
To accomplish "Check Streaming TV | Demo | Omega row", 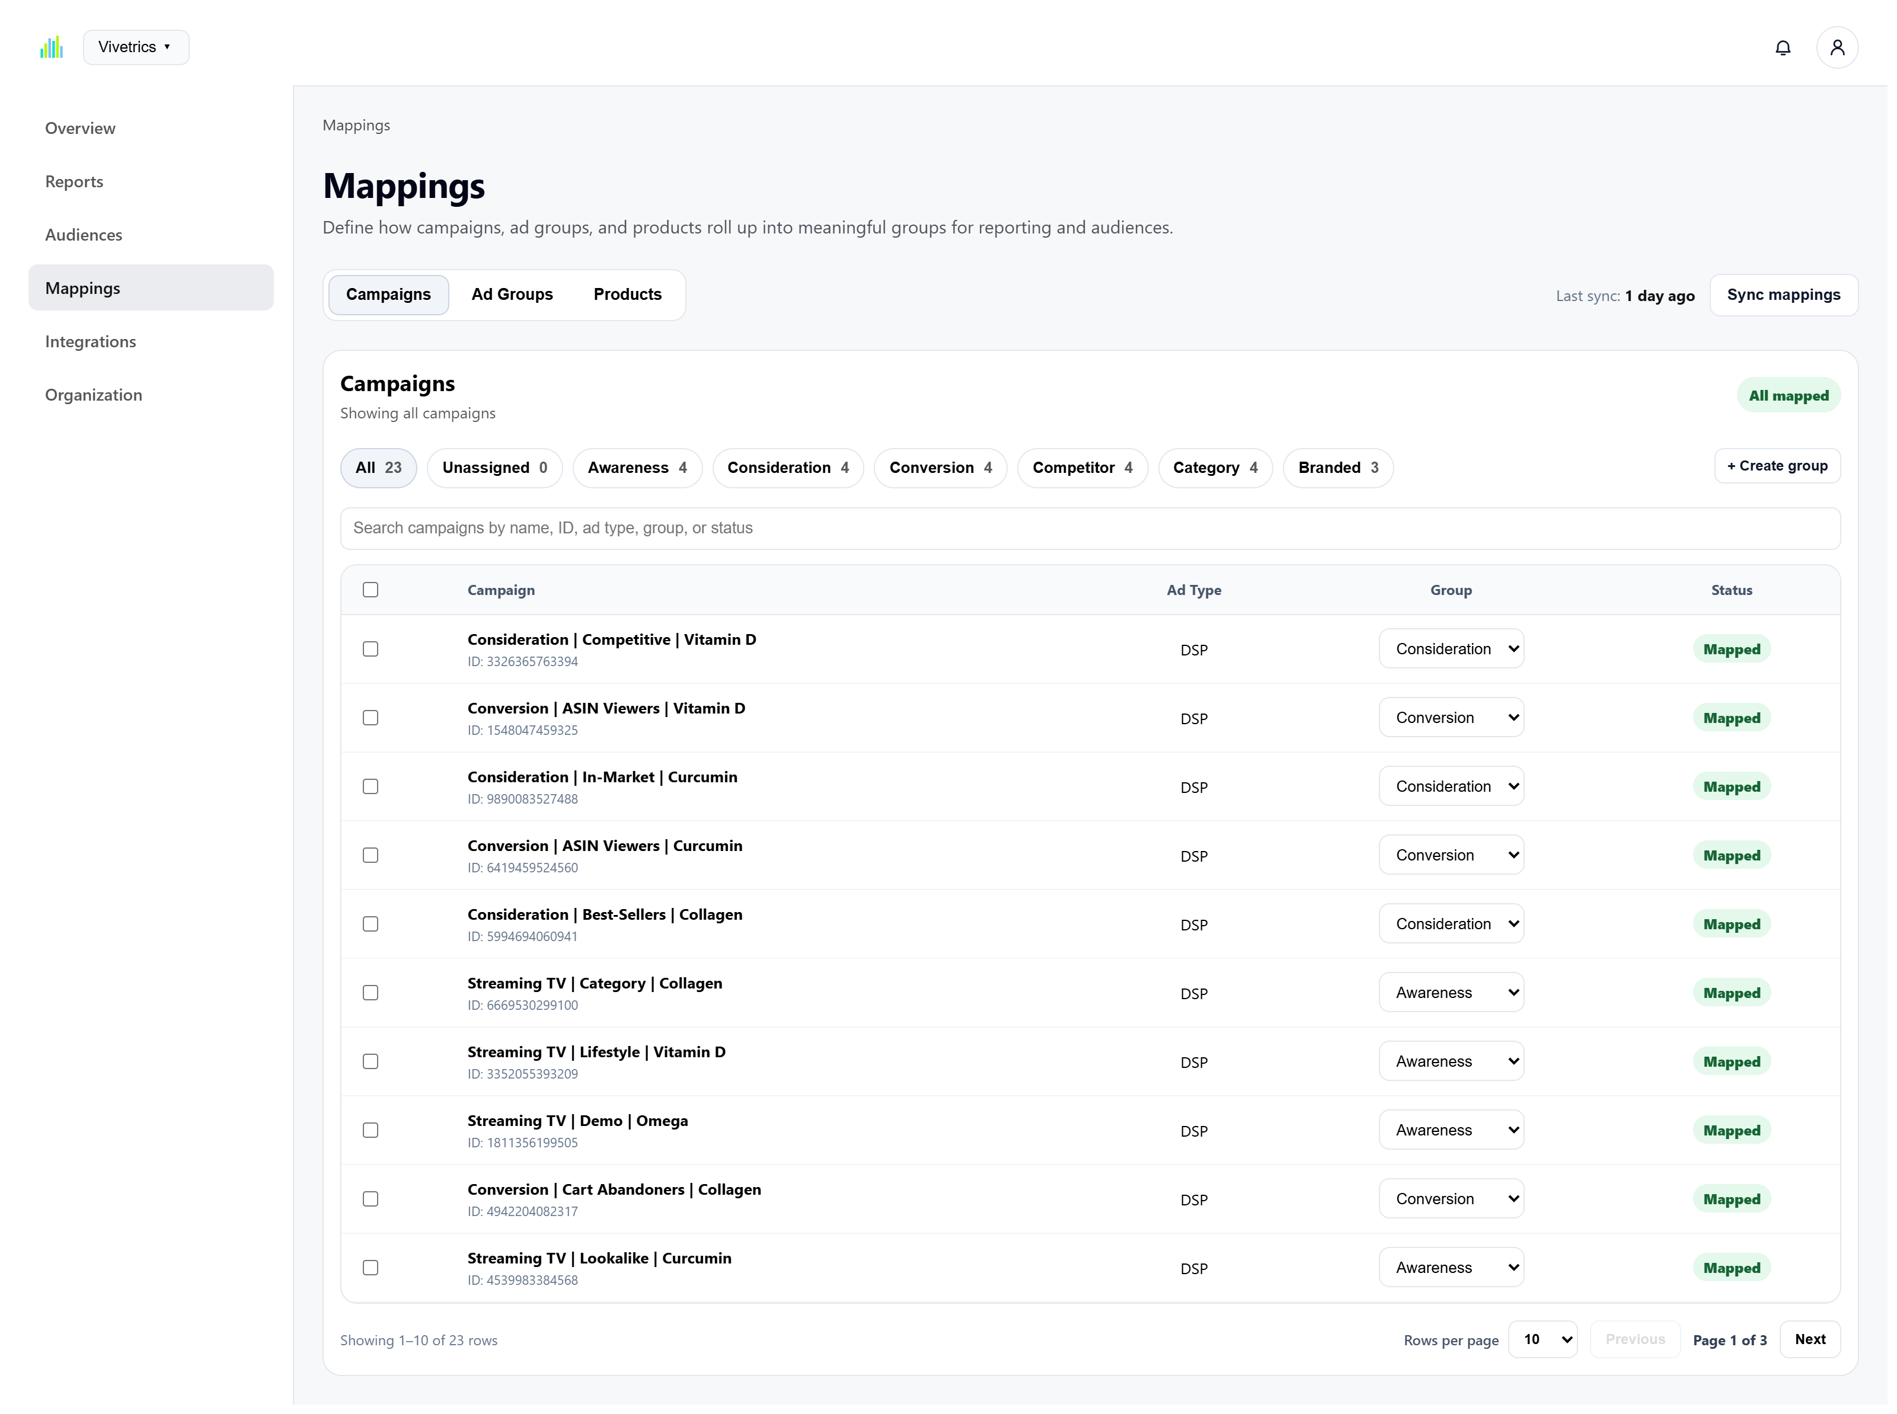I will click(x=371, y=1130).
